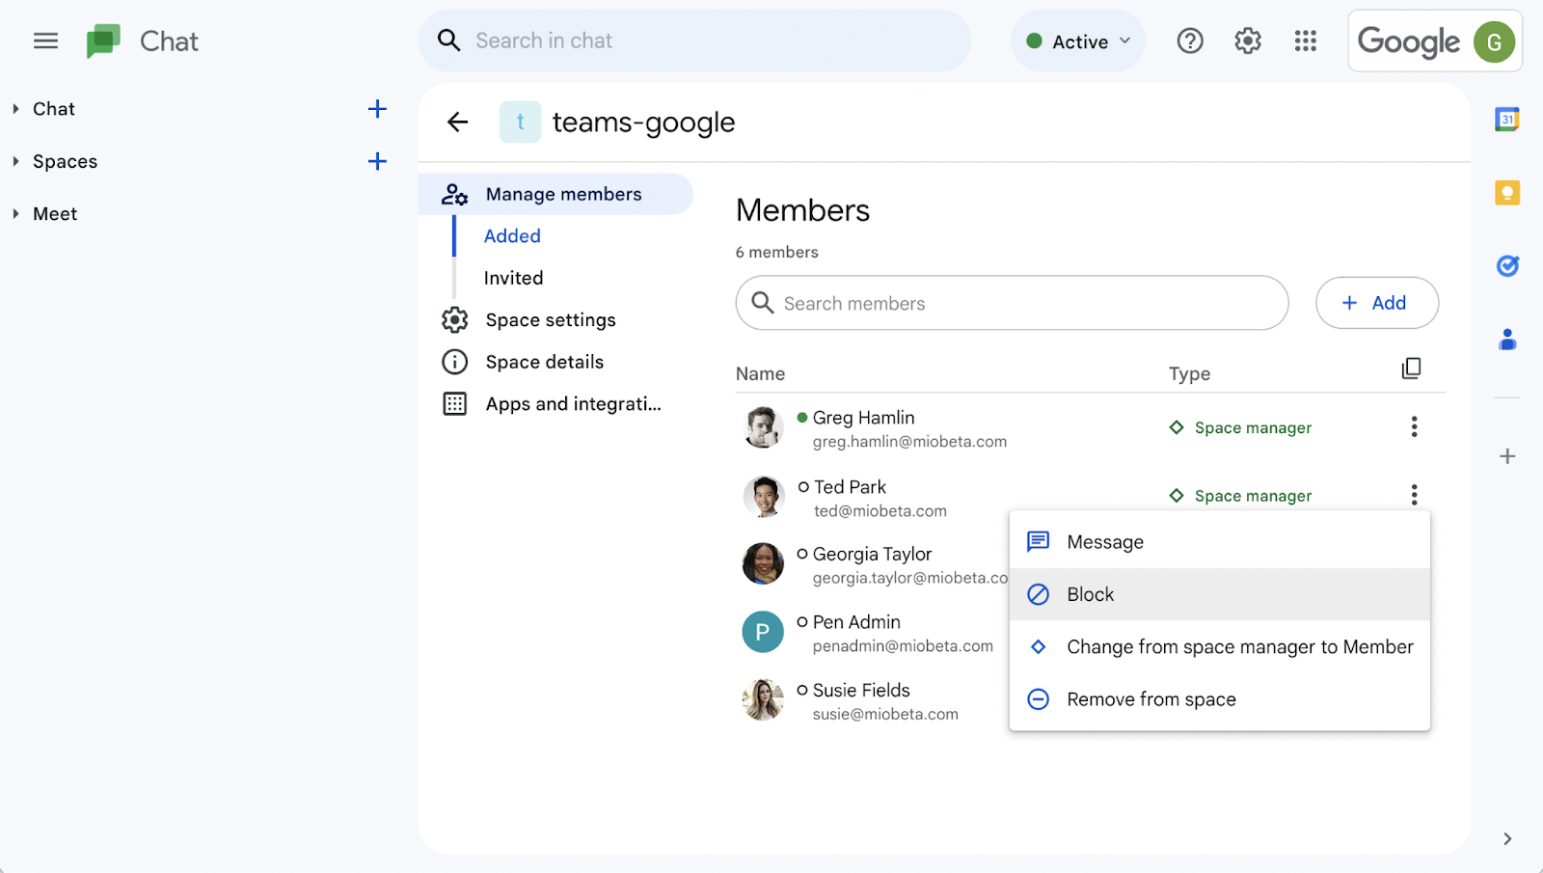Switch to the Invited members list

coord(513,278)
